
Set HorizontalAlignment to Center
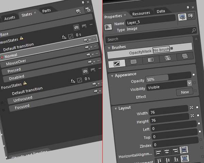tap(167, 151)
